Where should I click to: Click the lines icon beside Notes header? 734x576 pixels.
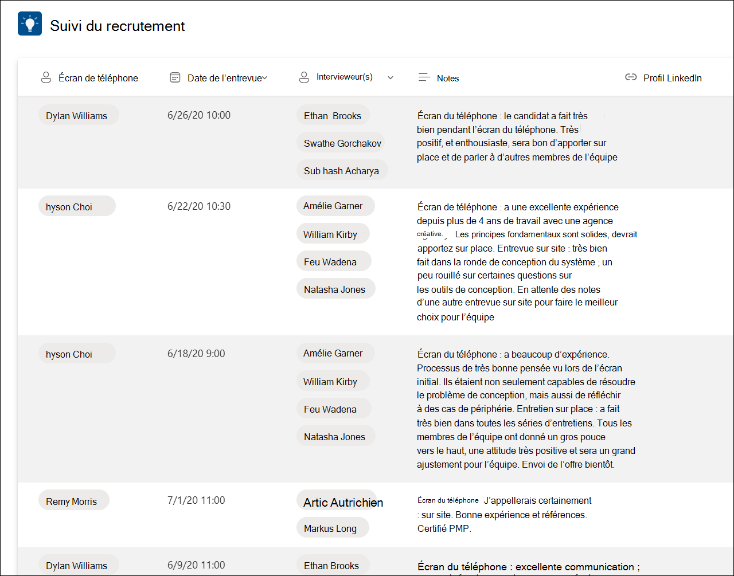coord(424,77)
